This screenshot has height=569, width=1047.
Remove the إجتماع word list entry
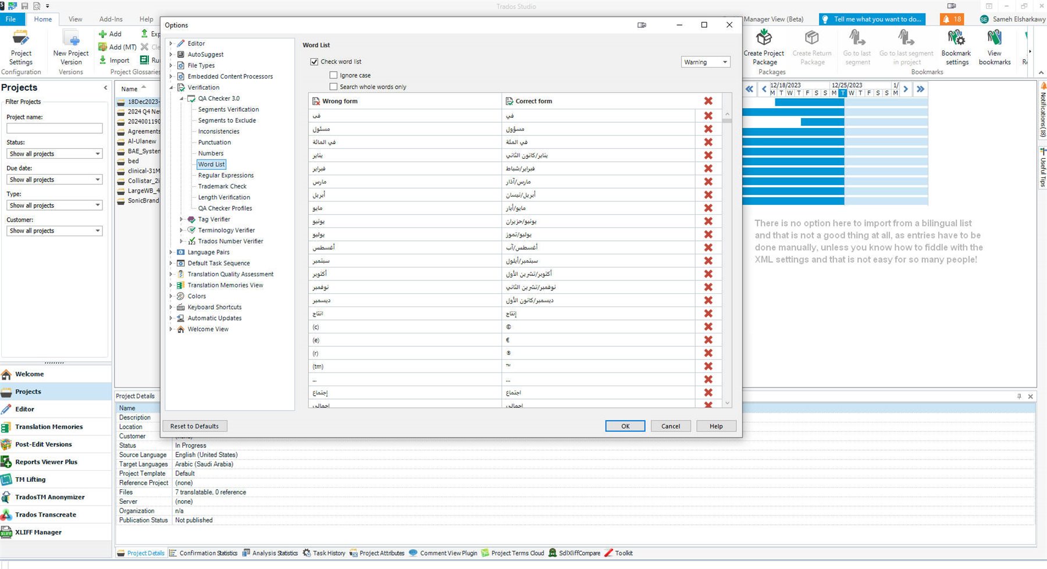708,393
